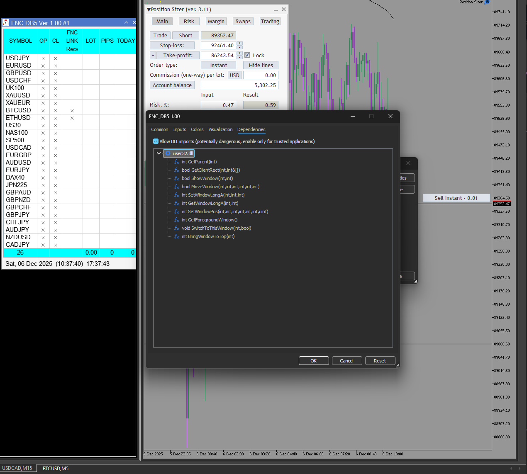Switch to the Inputs tab
The image size is (527, 474).
click(x=179, y=129)
